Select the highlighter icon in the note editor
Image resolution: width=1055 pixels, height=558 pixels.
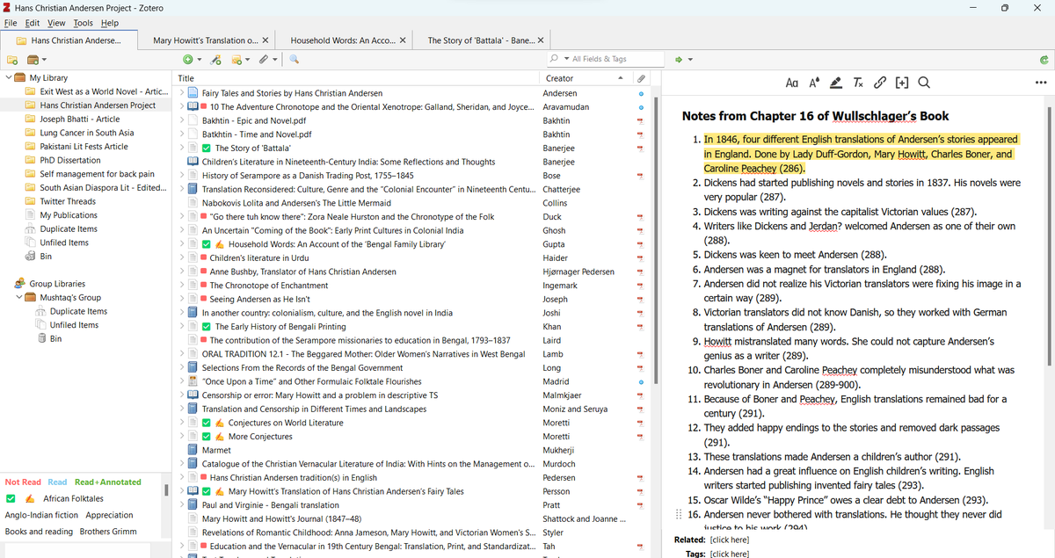pos(836,82)
